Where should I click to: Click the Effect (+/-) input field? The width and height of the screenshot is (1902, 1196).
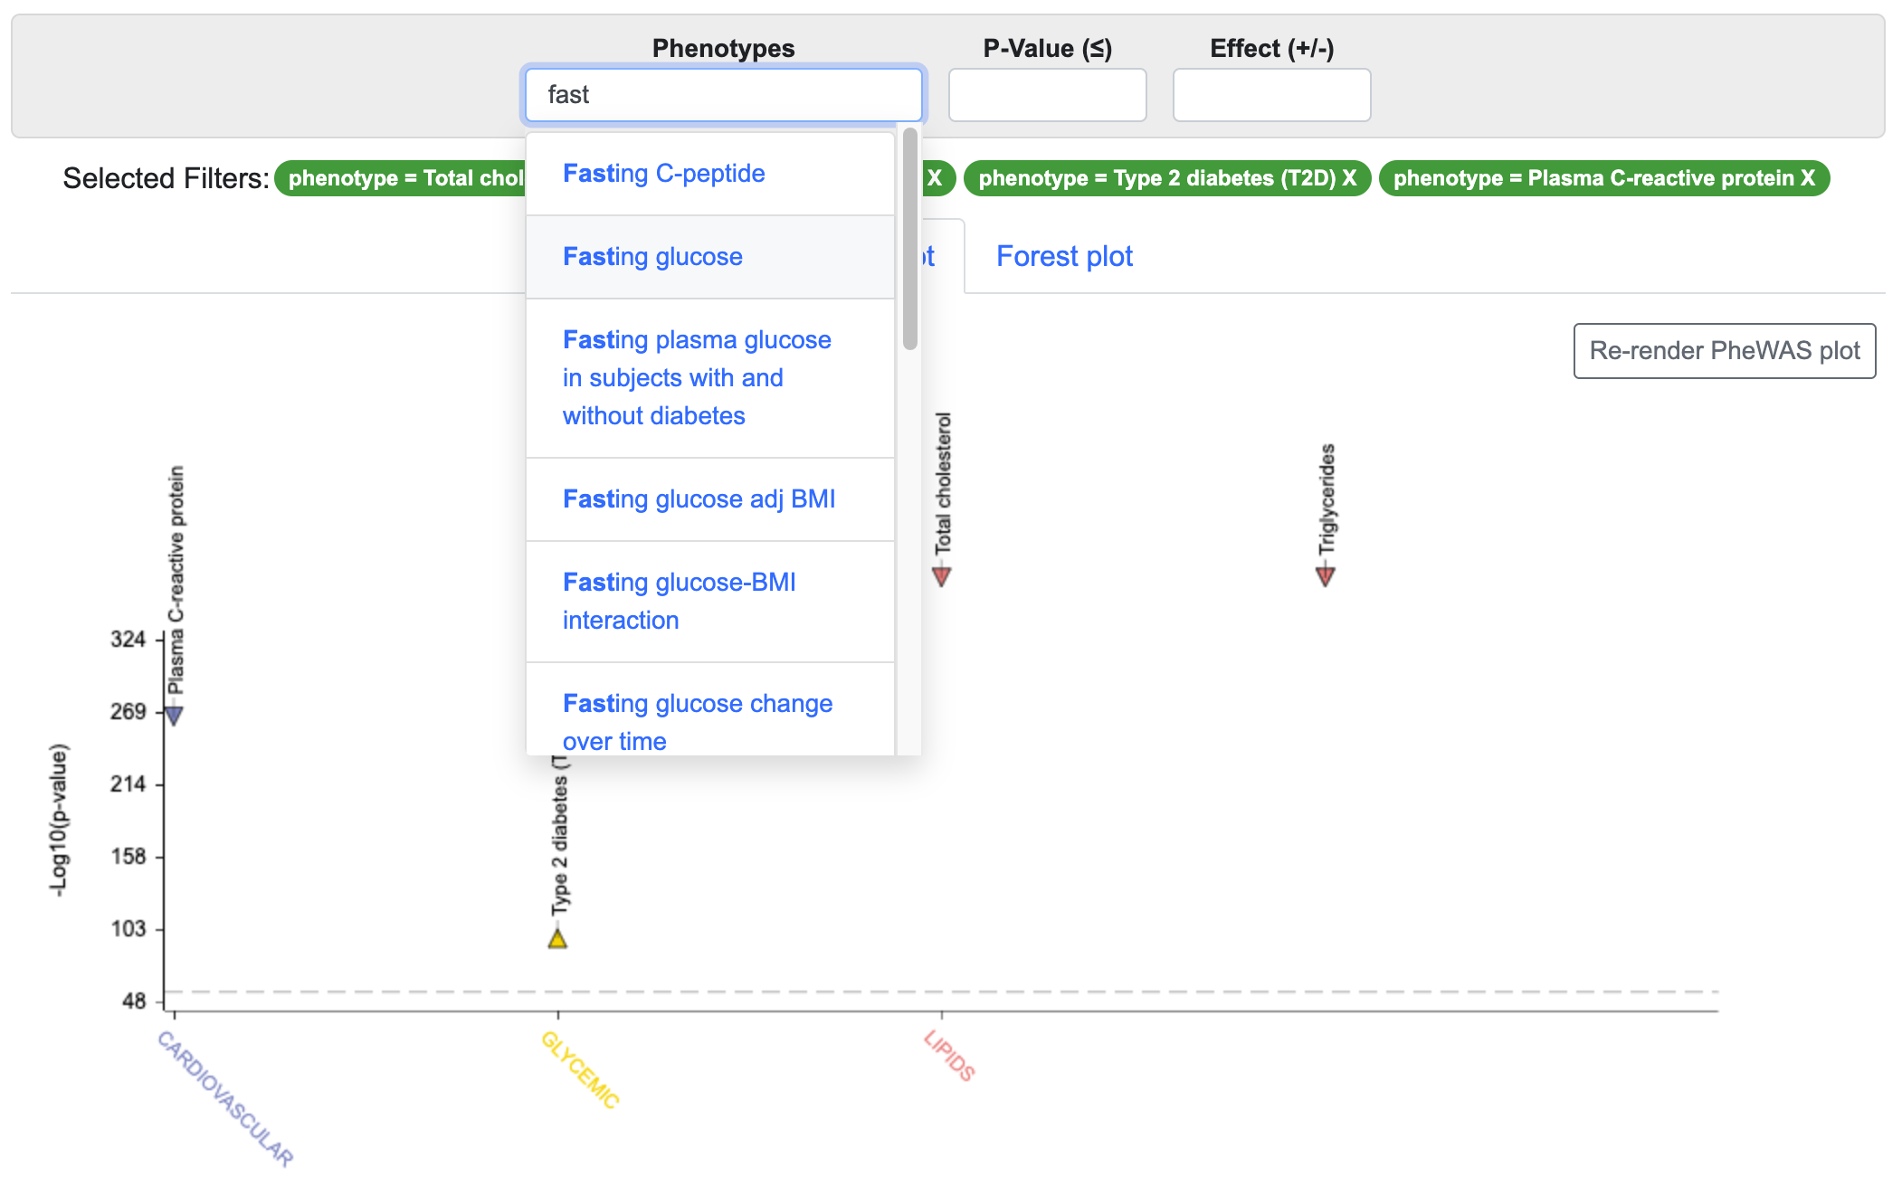coord(1271,95)
